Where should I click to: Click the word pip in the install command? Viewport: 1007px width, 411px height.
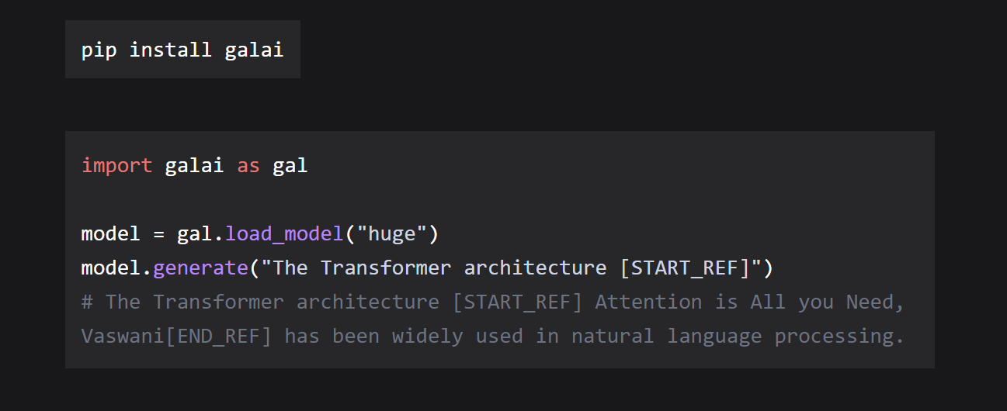click(x=99, y=50)
